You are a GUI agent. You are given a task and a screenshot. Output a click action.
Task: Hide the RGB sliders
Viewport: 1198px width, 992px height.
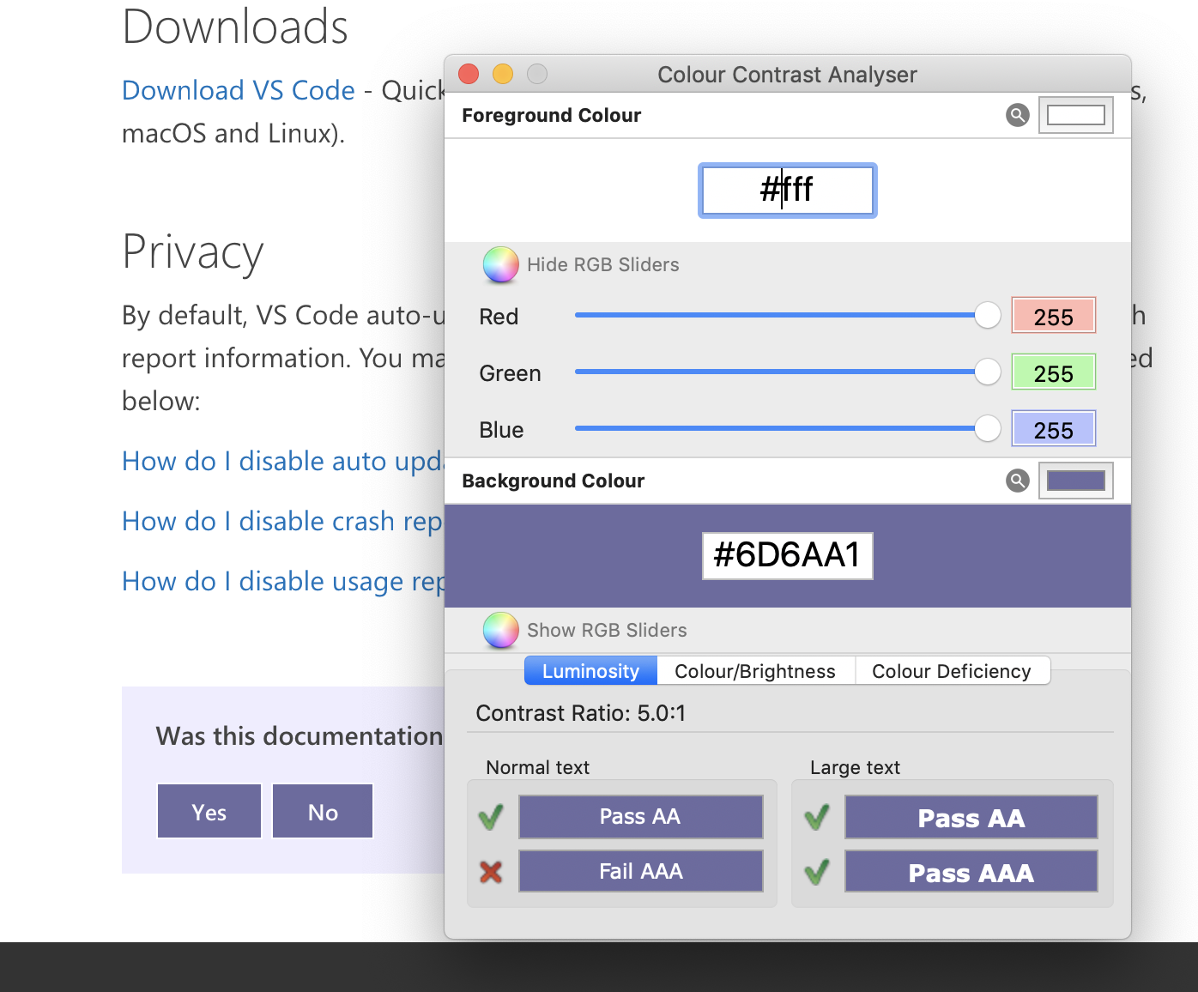point(603,265)
